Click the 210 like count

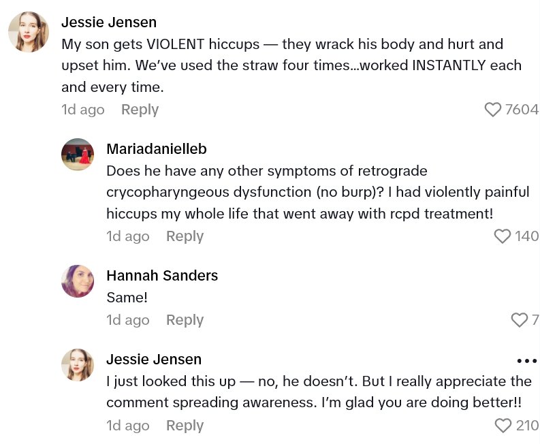pyautogui.click(x=527, y=426)
